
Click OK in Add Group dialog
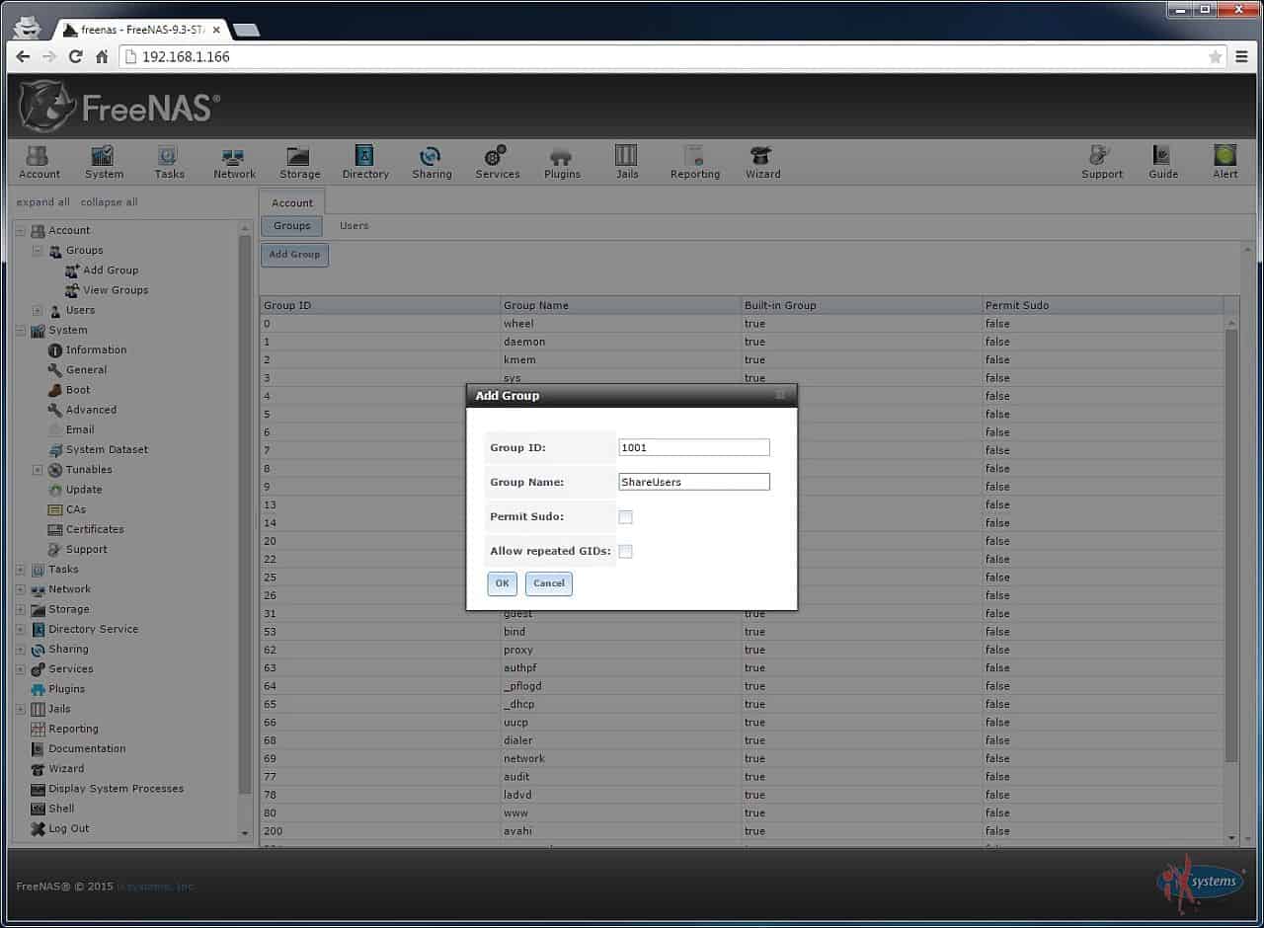click(502, 583)
